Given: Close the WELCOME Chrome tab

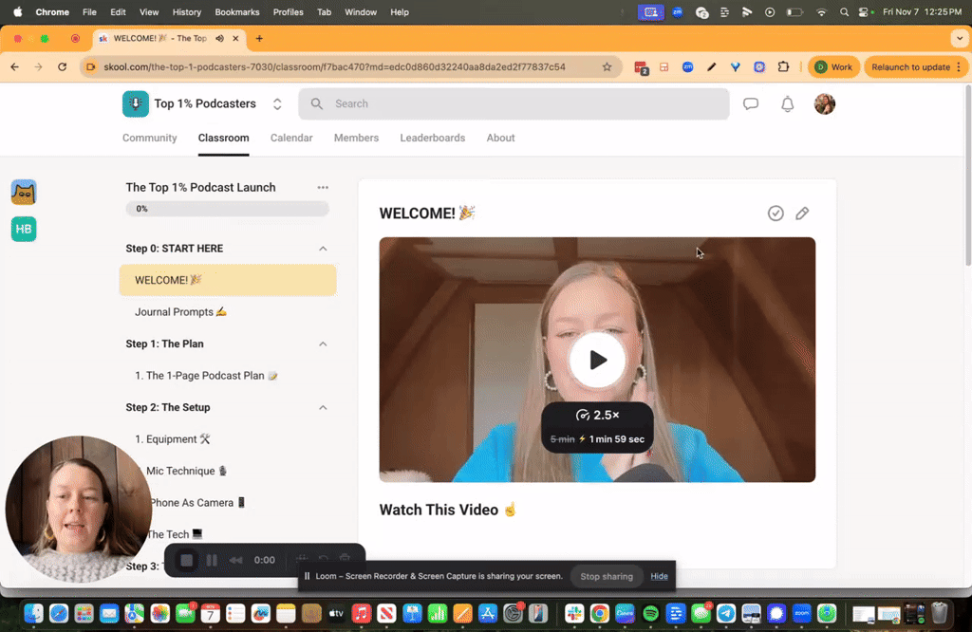Looking at the screenshot, I should [235, 38].
